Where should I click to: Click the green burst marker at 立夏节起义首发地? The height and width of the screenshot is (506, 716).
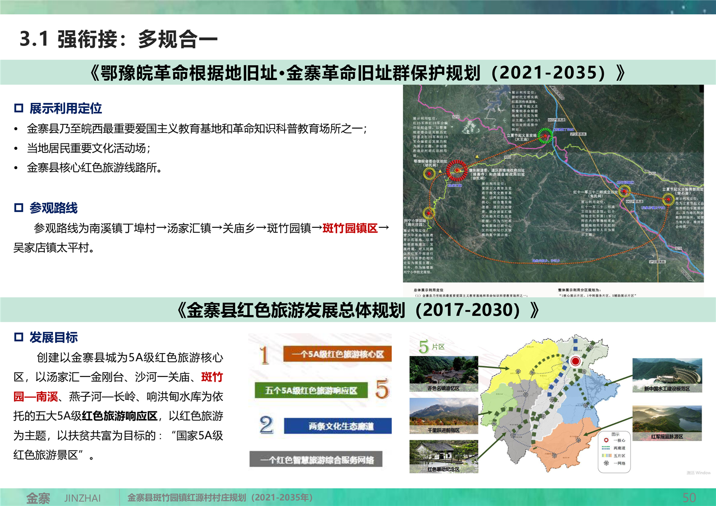click(545, 135)
